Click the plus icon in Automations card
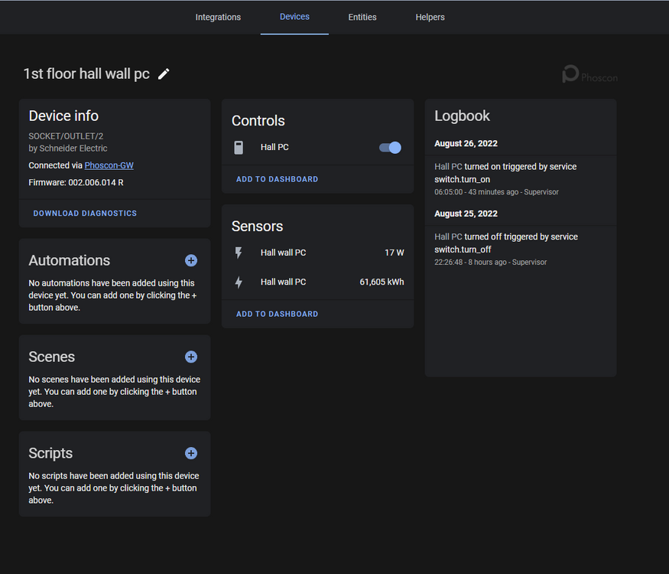This screenshot has height=574, width=669. (x=191, y=261)
